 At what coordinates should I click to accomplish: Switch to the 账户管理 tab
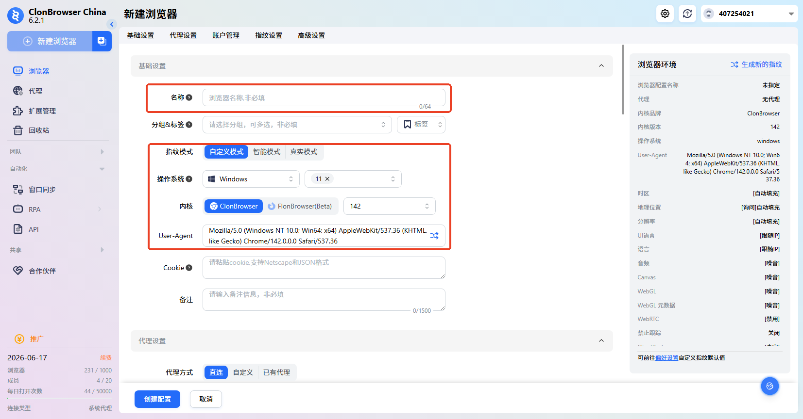[226, 35]
